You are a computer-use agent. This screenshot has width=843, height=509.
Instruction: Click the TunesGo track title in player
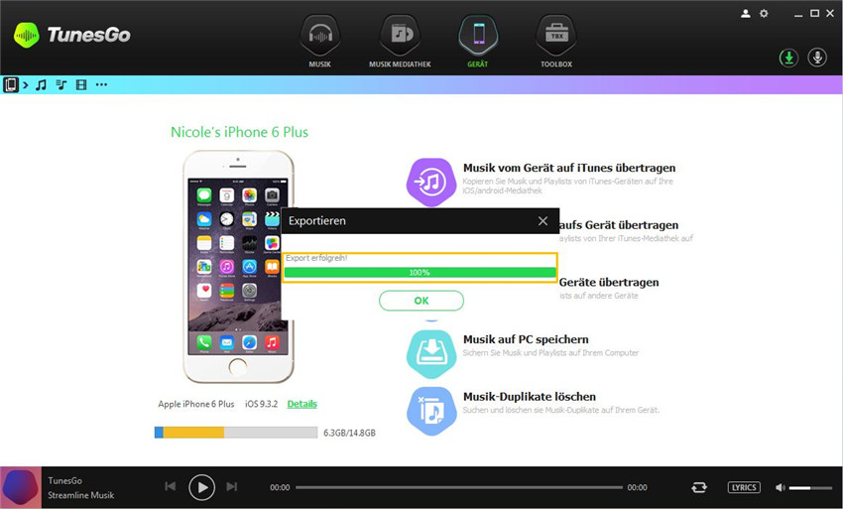point(65,480)
